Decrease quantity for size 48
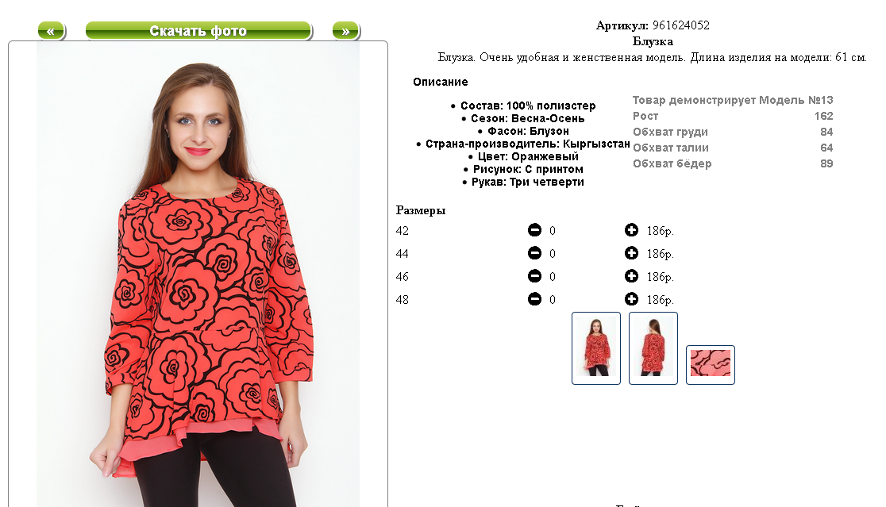Image resolution: width=886 pixels, height=507 pixels. click(534, 299)
